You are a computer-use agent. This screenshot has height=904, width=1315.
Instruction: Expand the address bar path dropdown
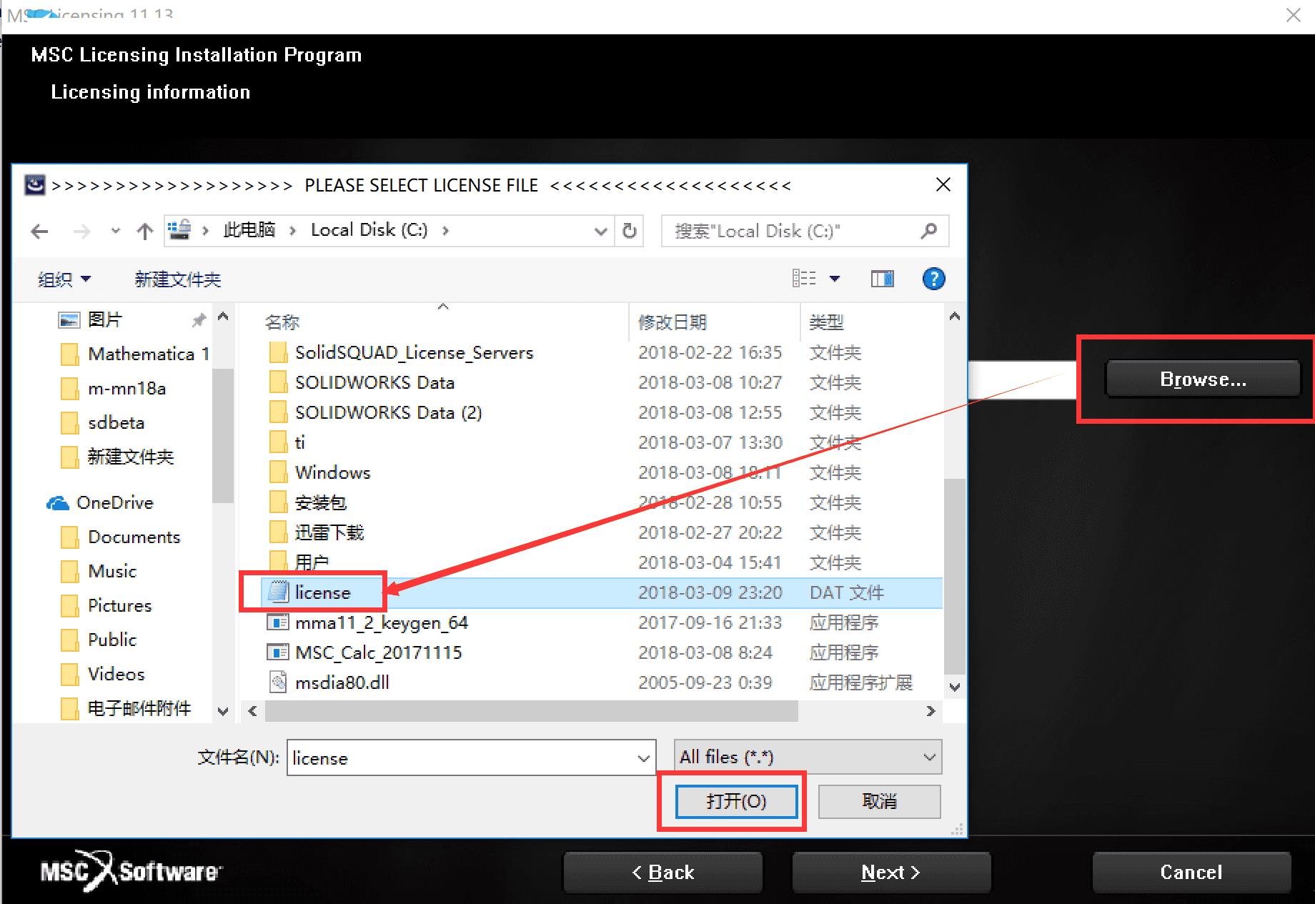pos(600,231)
